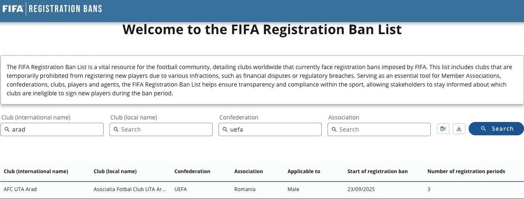Click the blue Search button
The width and height of the screenshot is (524, 199).
[x=496, y=129]
